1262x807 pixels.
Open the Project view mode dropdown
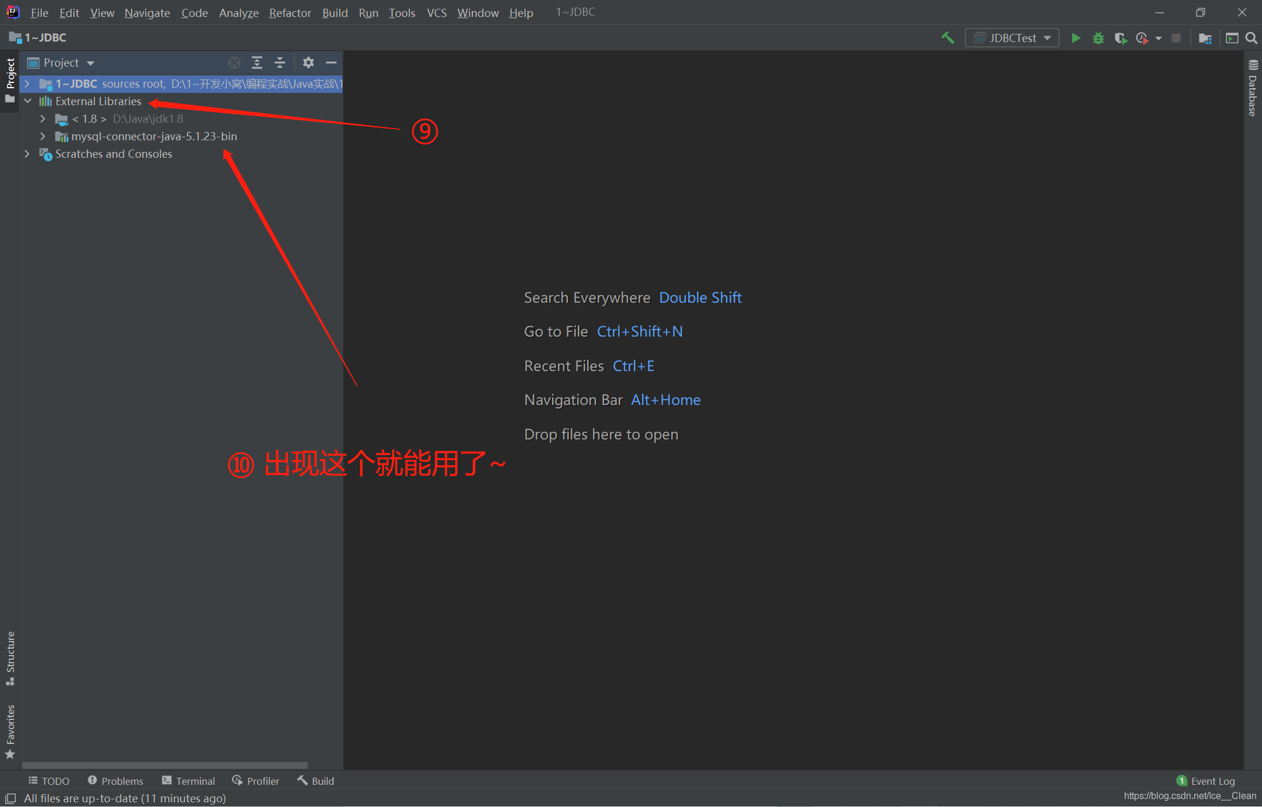tap(61, 63)
